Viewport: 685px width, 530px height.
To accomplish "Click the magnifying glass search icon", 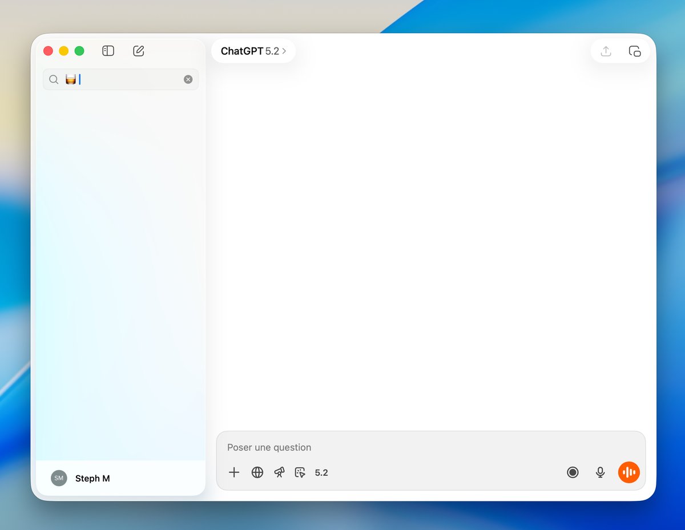I will click(x=54, y=79).
